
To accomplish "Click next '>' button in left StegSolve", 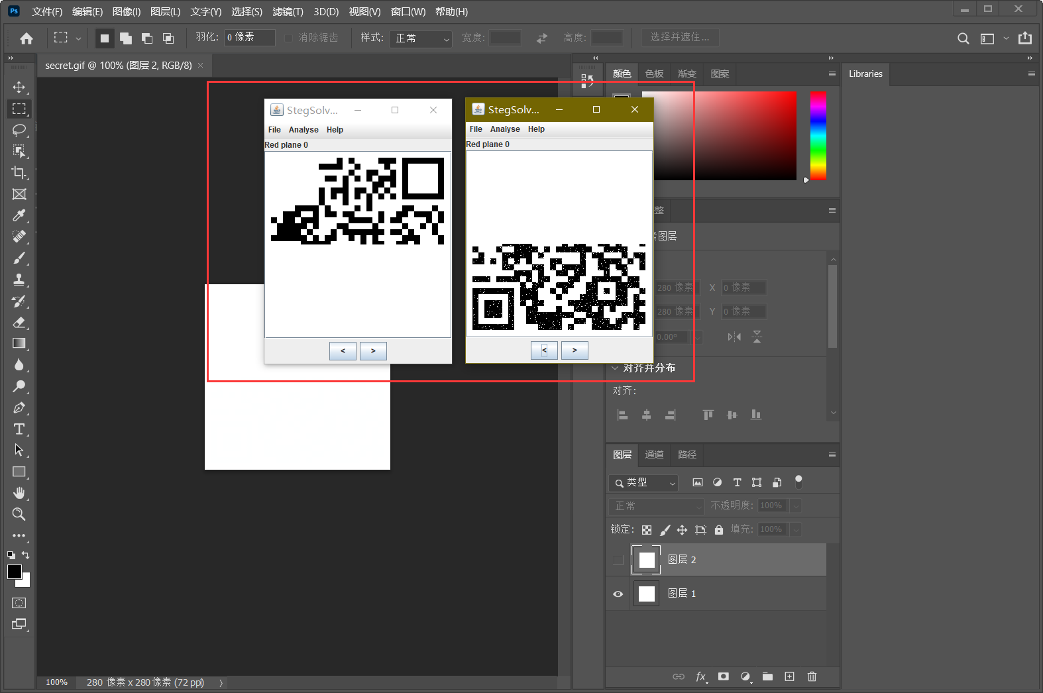I will click(x=373, y=350).
